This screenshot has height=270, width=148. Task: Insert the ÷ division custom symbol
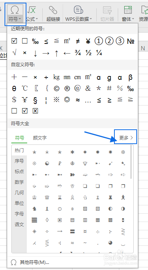(46, 77)
